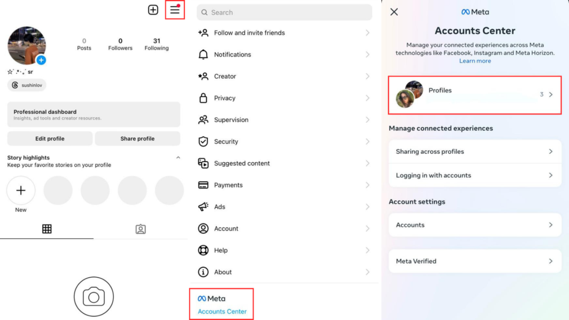Click the Ads megaphone icon

pyautogui.click(x=203, y=207)
